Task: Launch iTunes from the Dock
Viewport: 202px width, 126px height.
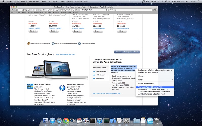Action: click(99, 121)
